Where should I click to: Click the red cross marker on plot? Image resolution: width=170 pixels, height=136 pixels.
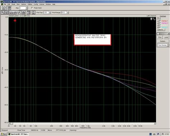click(15, 20)
